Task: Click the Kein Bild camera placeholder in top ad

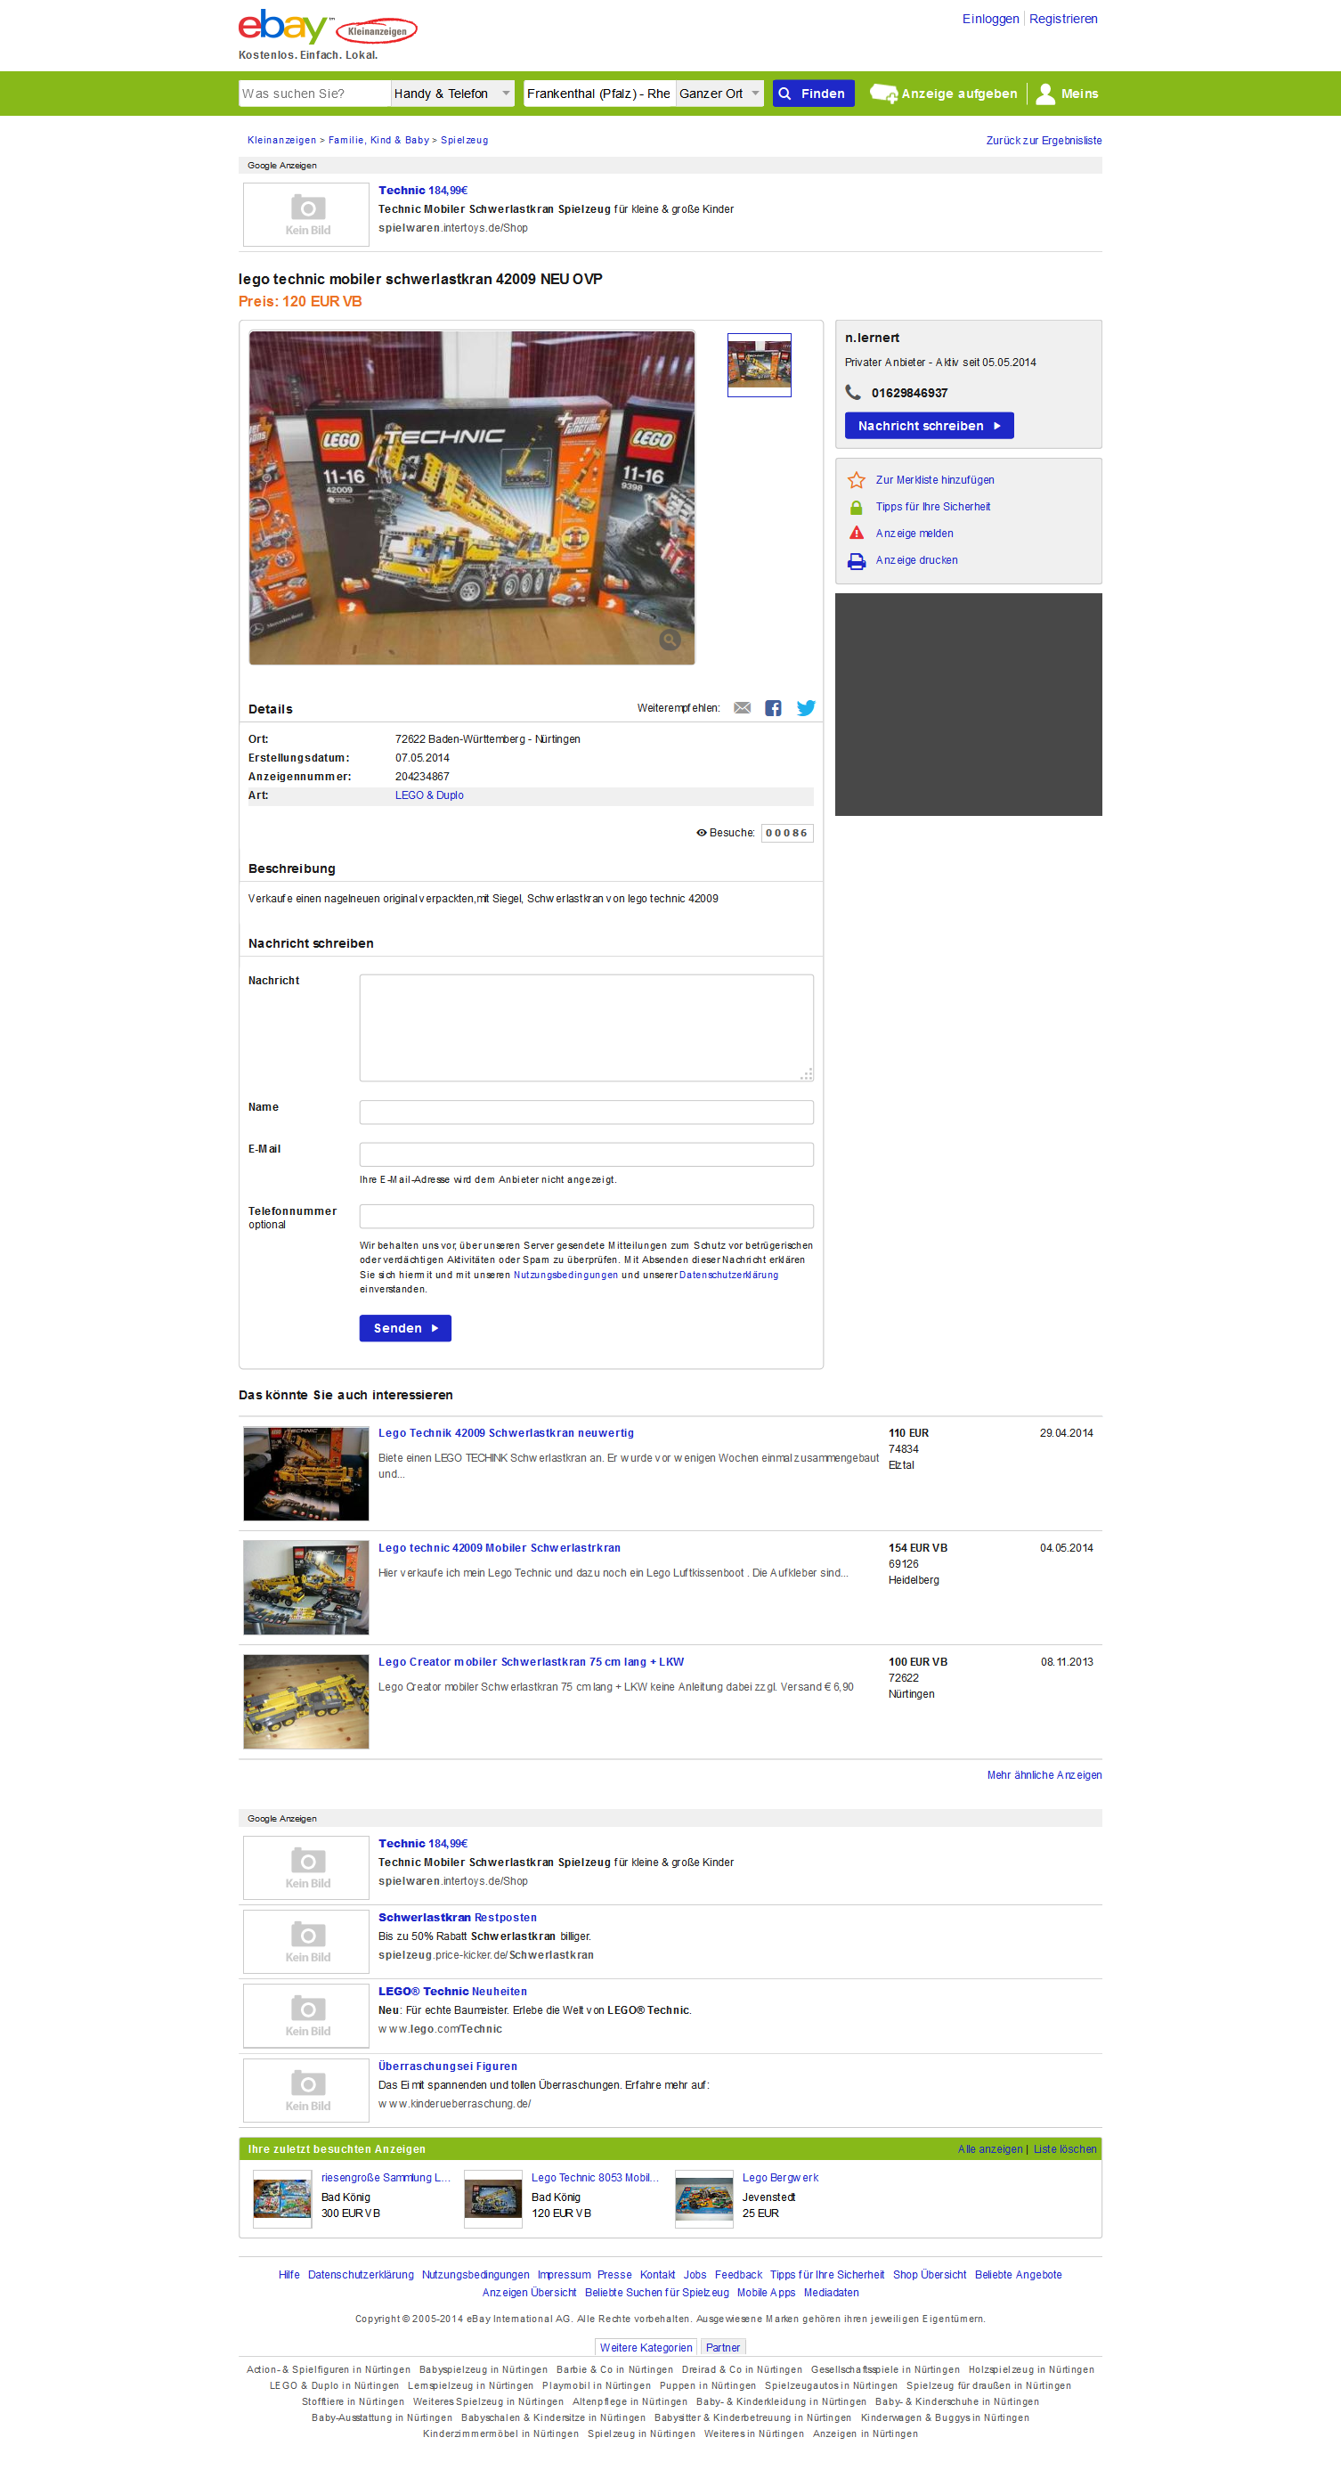Action: [x=306, y=215]
